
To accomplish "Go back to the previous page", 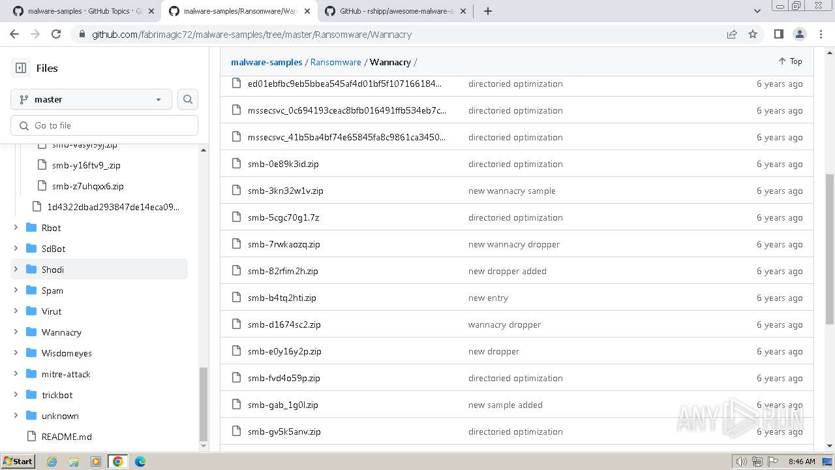I will [x=14, y=35].
